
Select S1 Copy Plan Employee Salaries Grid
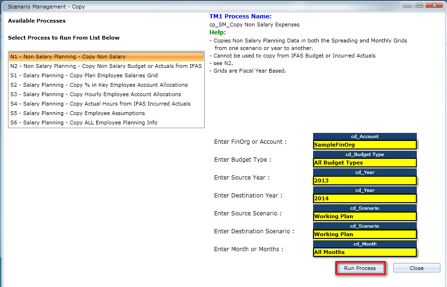coord(106,75)
